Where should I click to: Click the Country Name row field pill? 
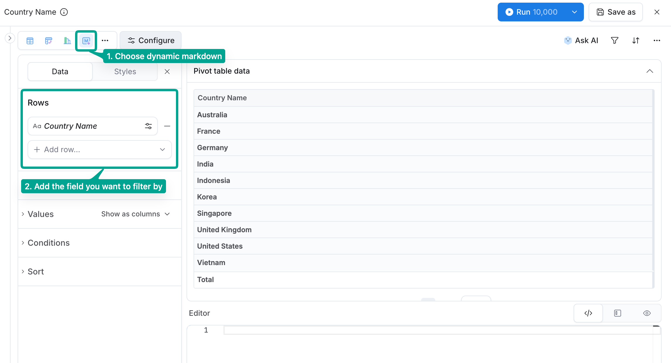[93, 126]
